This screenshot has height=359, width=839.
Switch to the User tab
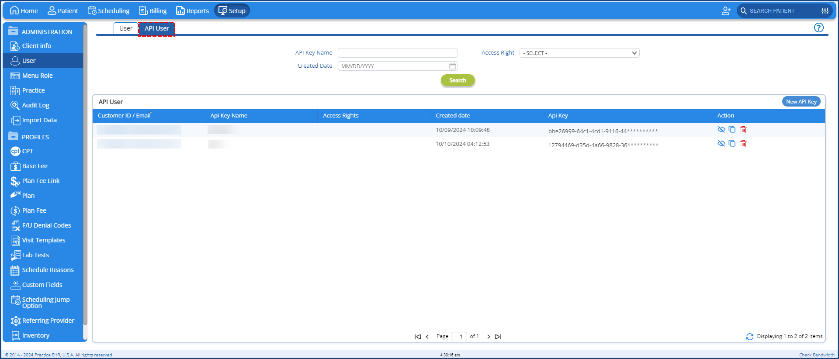coord(126,28)
